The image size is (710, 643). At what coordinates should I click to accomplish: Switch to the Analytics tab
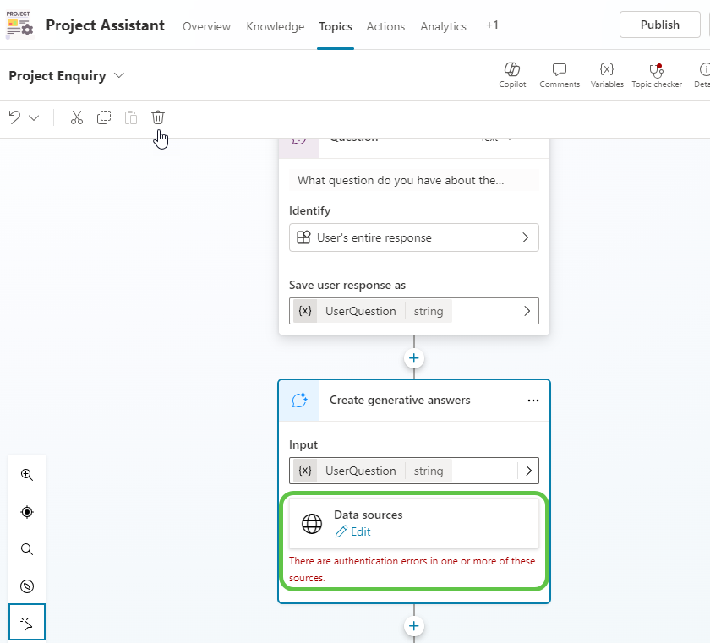coord(443,26)
